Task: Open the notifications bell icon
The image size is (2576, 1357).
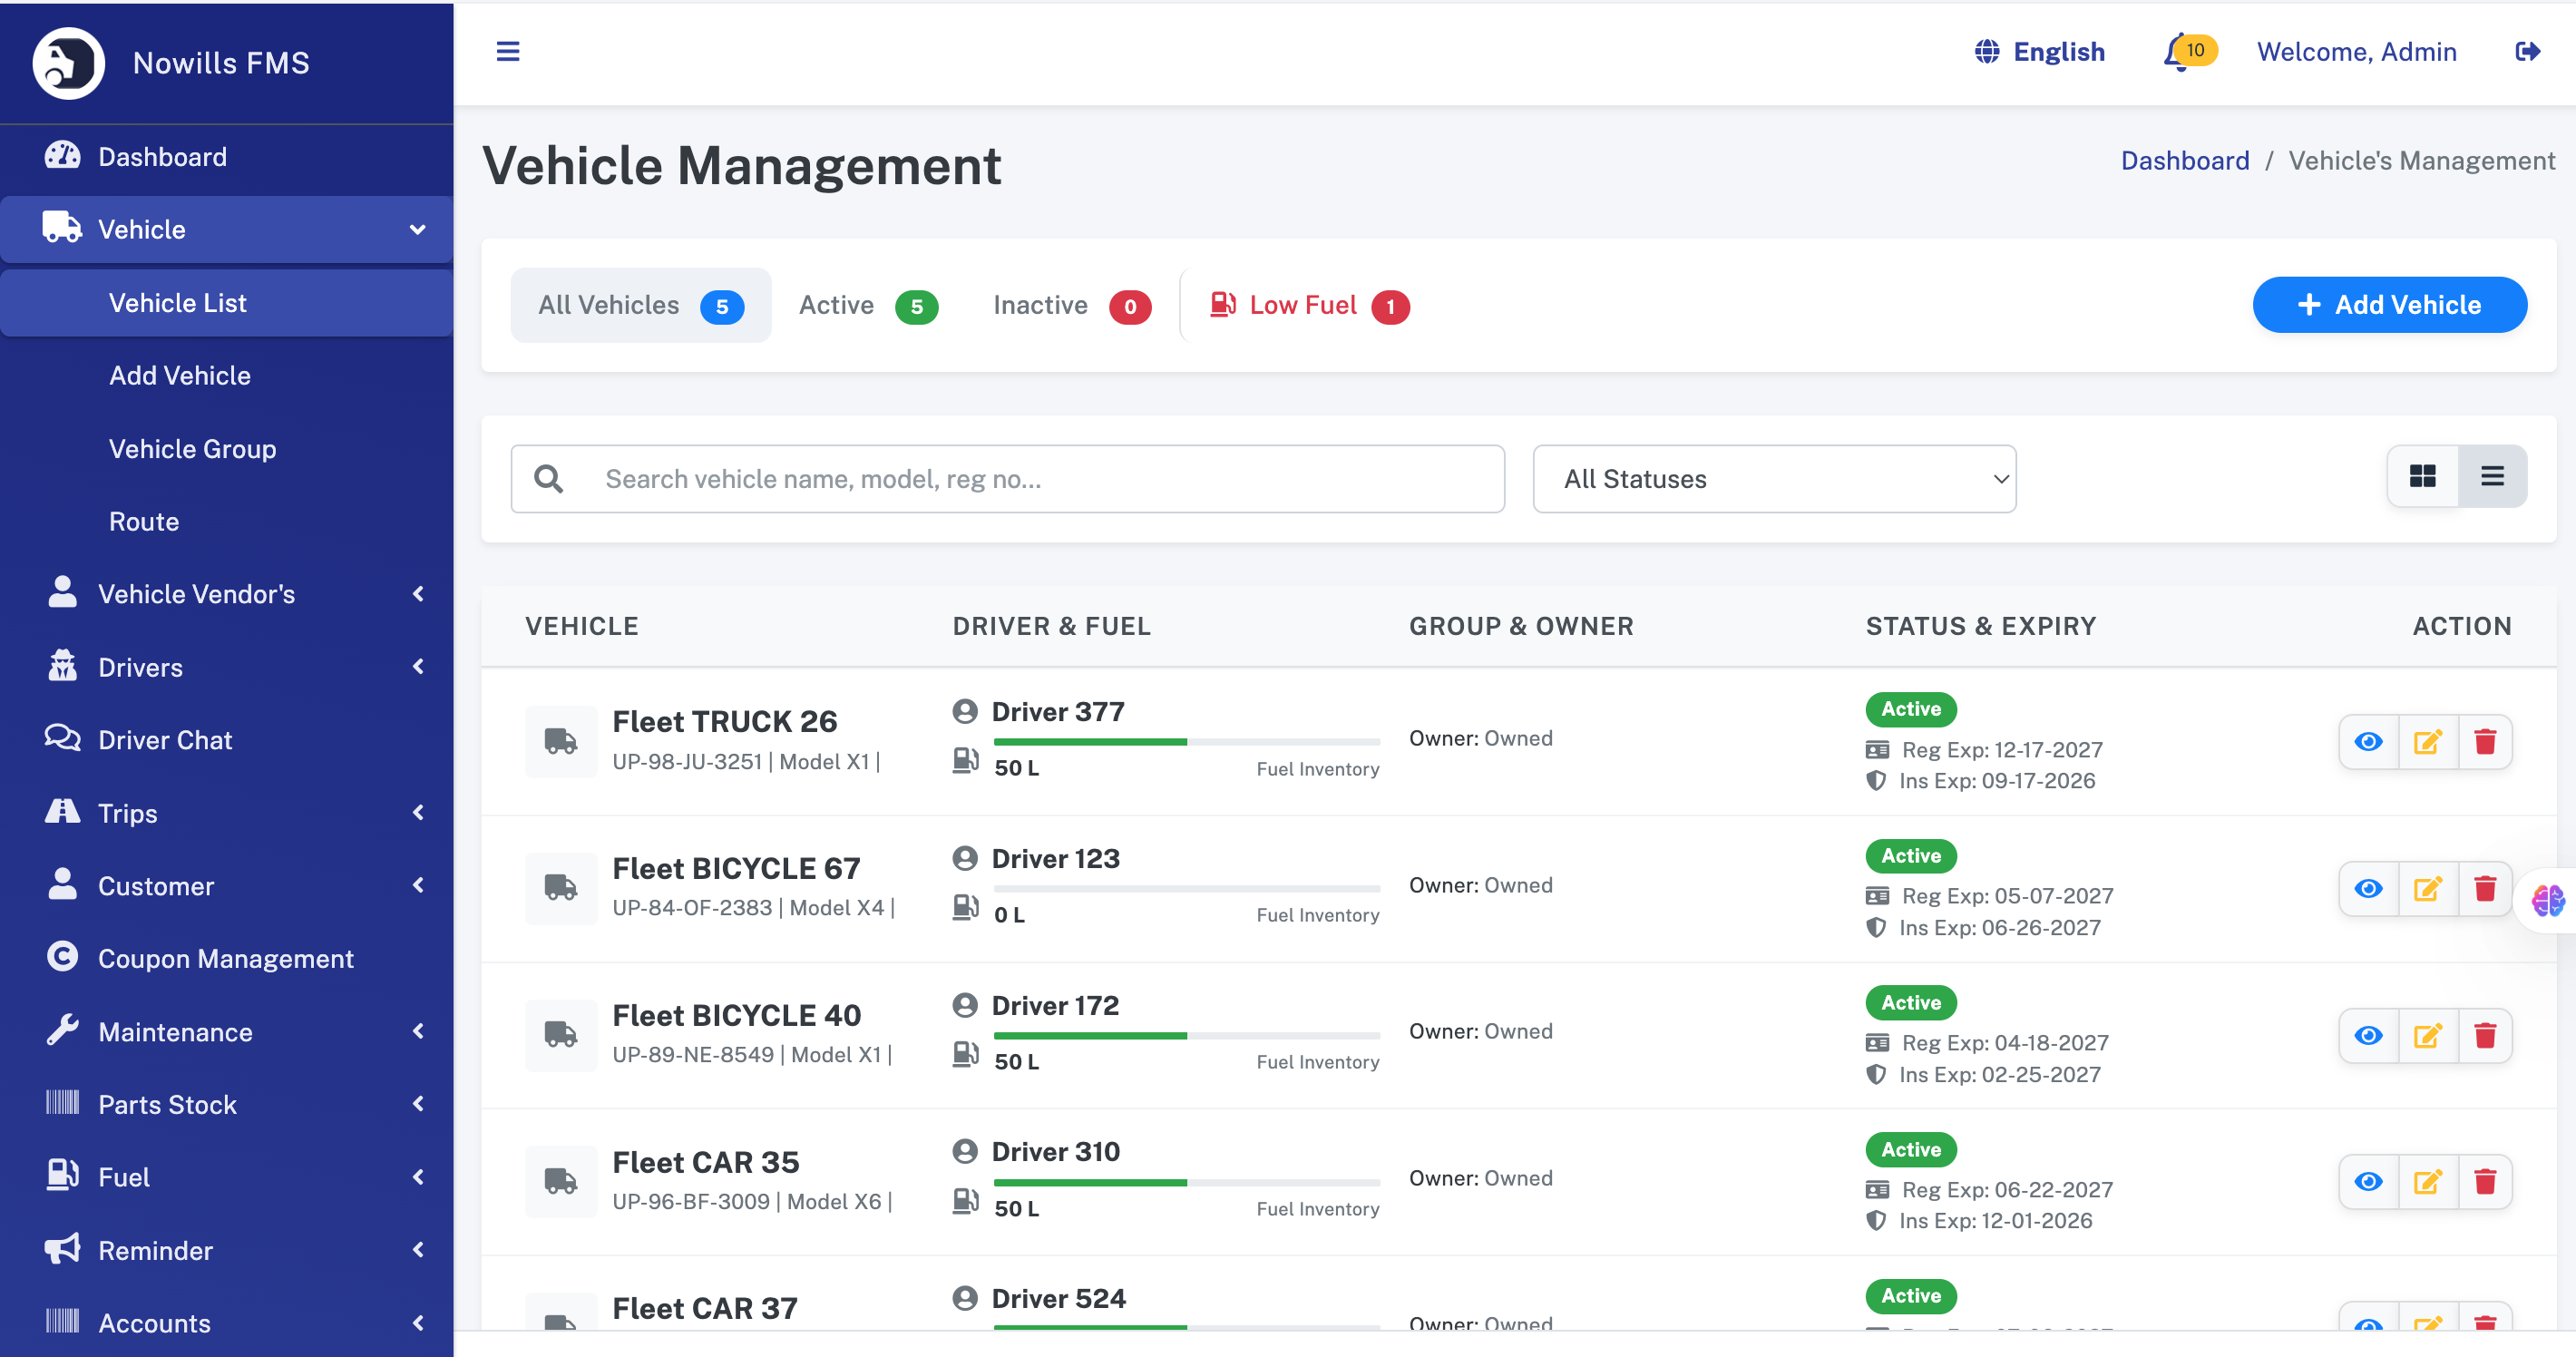Action: coord(2178,52)
